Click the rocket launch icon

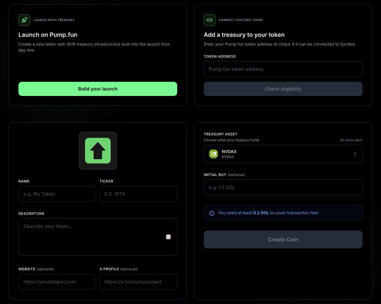tap(24, 20)
